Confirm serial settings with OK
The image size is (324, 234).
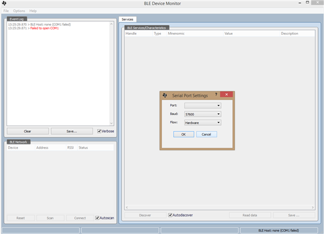(183, 134)
